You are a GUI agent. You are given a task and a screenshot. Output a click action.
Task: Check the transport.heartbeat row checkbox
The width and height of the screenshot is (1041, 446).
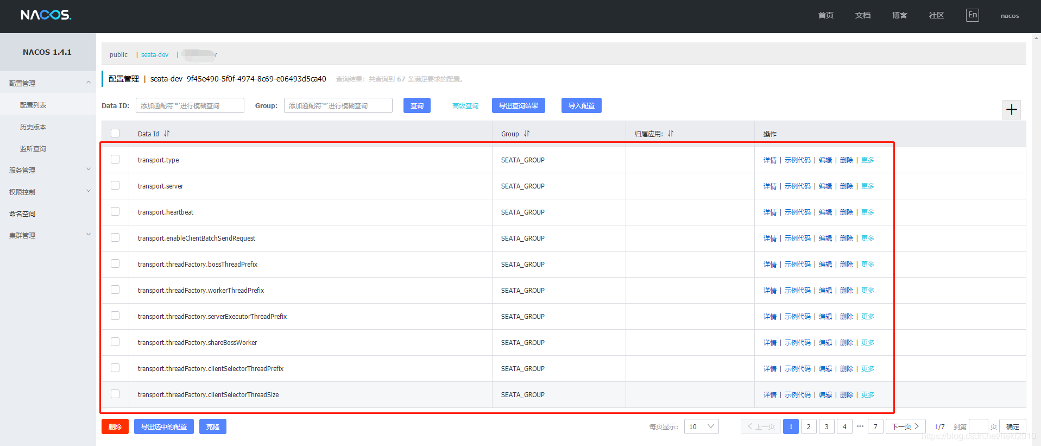(x=115, y=211)
